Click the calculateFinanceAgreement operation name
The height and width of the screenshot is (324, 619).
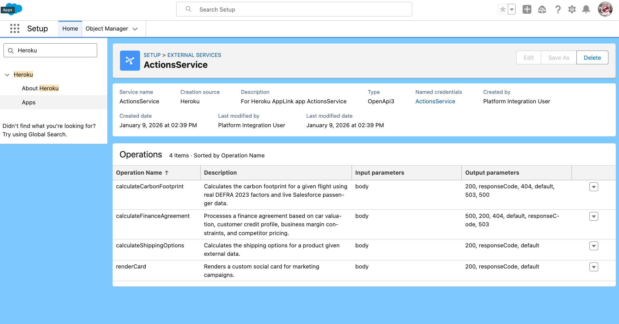[153, 216]
